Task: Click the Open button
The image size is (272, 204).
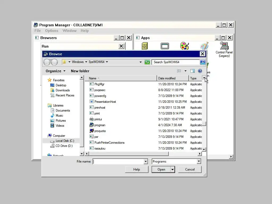Action: point(161,169)
